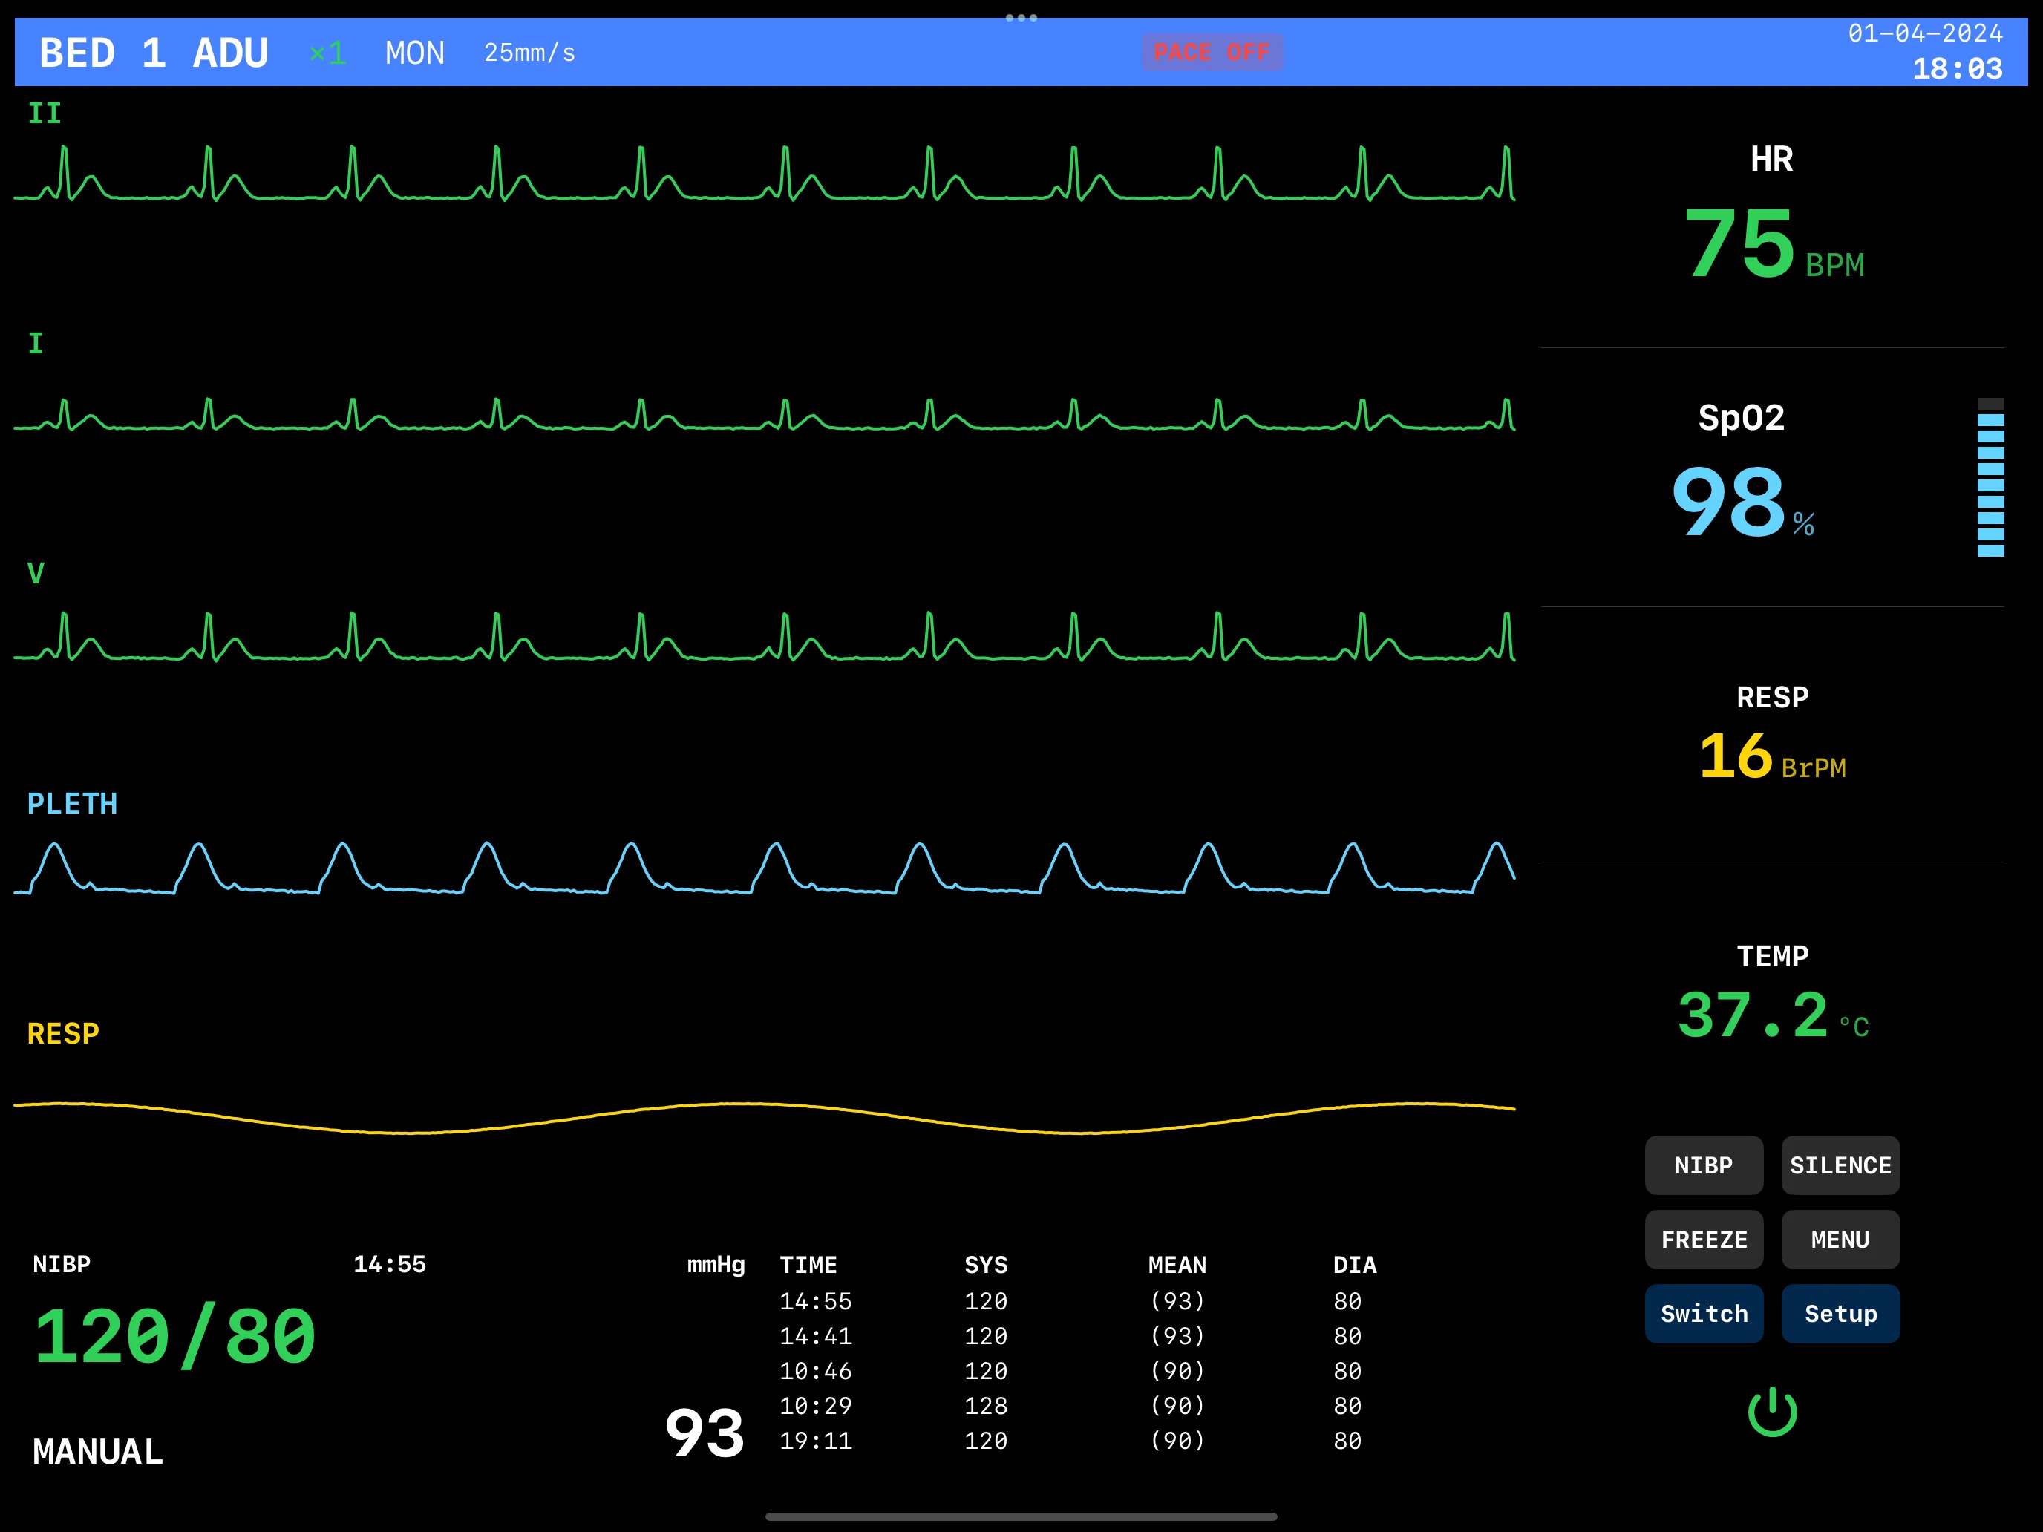2043x1532 pixels.
Task: Click the 01-04-2024 date
Action: (1925, 33)
